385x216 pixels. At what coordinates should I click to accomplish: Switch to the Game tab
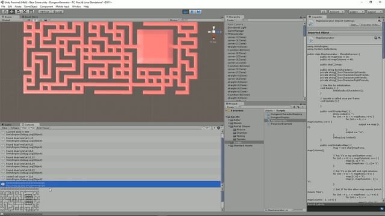[x=7, y=125]
